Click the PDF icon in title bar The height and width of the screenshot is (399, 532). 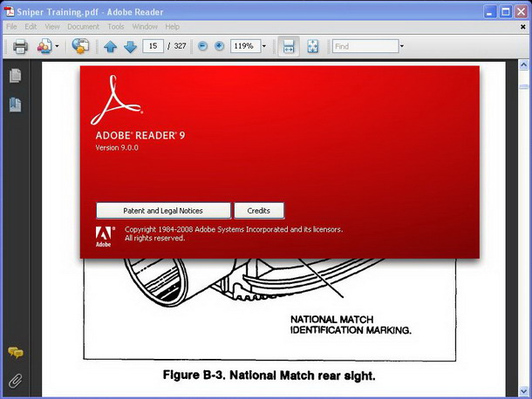point(10,11)
